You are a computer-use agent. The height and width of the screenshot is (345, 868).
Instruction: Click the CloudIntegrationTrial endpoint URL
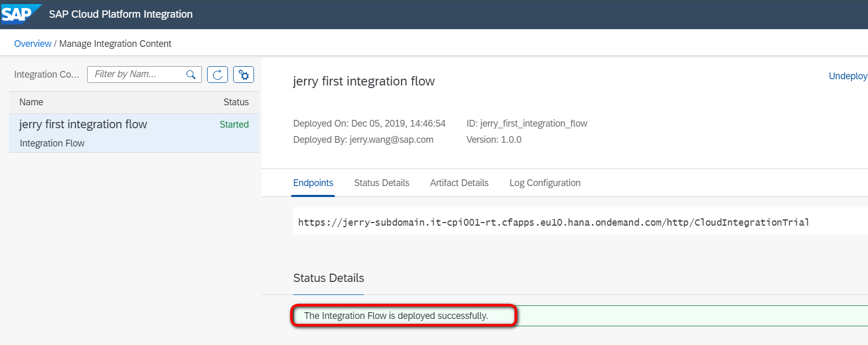(x=553, y=223)
